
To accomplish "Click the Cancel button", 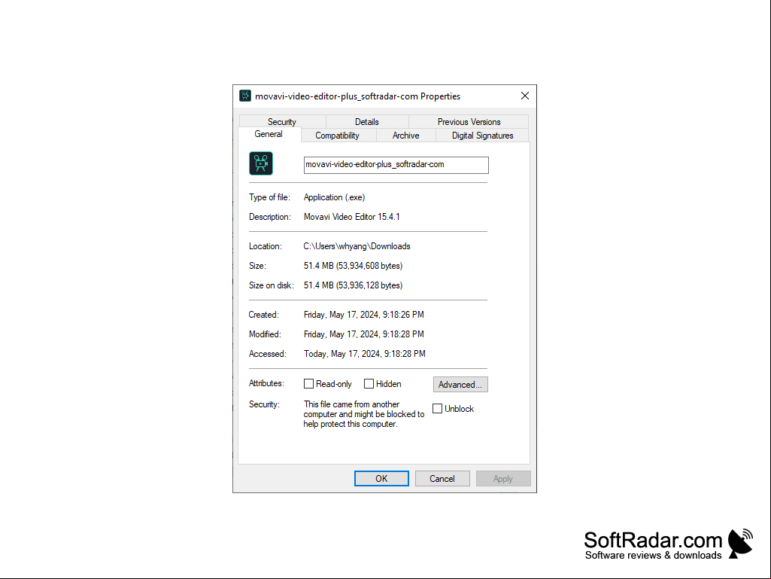I will pyautogui.click(x=442, y=479).
